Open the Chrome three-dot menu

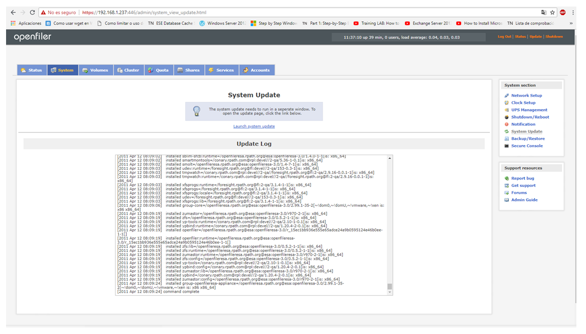click(573, 12)
